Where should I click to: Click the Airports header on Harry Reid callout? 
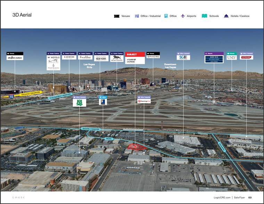coord(214,53)
